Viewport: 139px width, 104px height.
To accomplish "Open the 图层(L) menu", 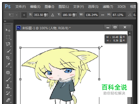I will [x=64, y=7].
